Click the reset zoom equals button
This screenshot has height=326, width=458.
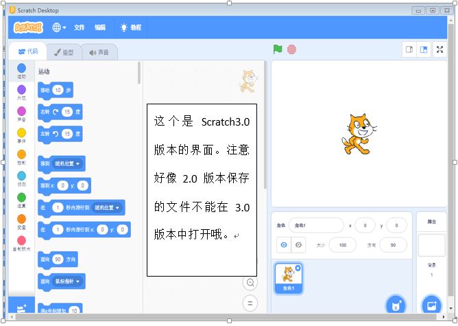coord(250,303)
